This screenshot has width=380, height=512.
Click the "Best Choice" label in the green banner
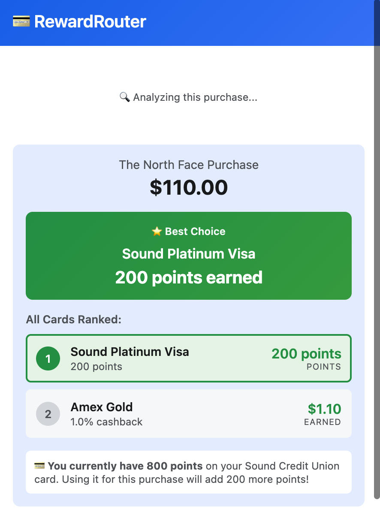coord(195,232)
